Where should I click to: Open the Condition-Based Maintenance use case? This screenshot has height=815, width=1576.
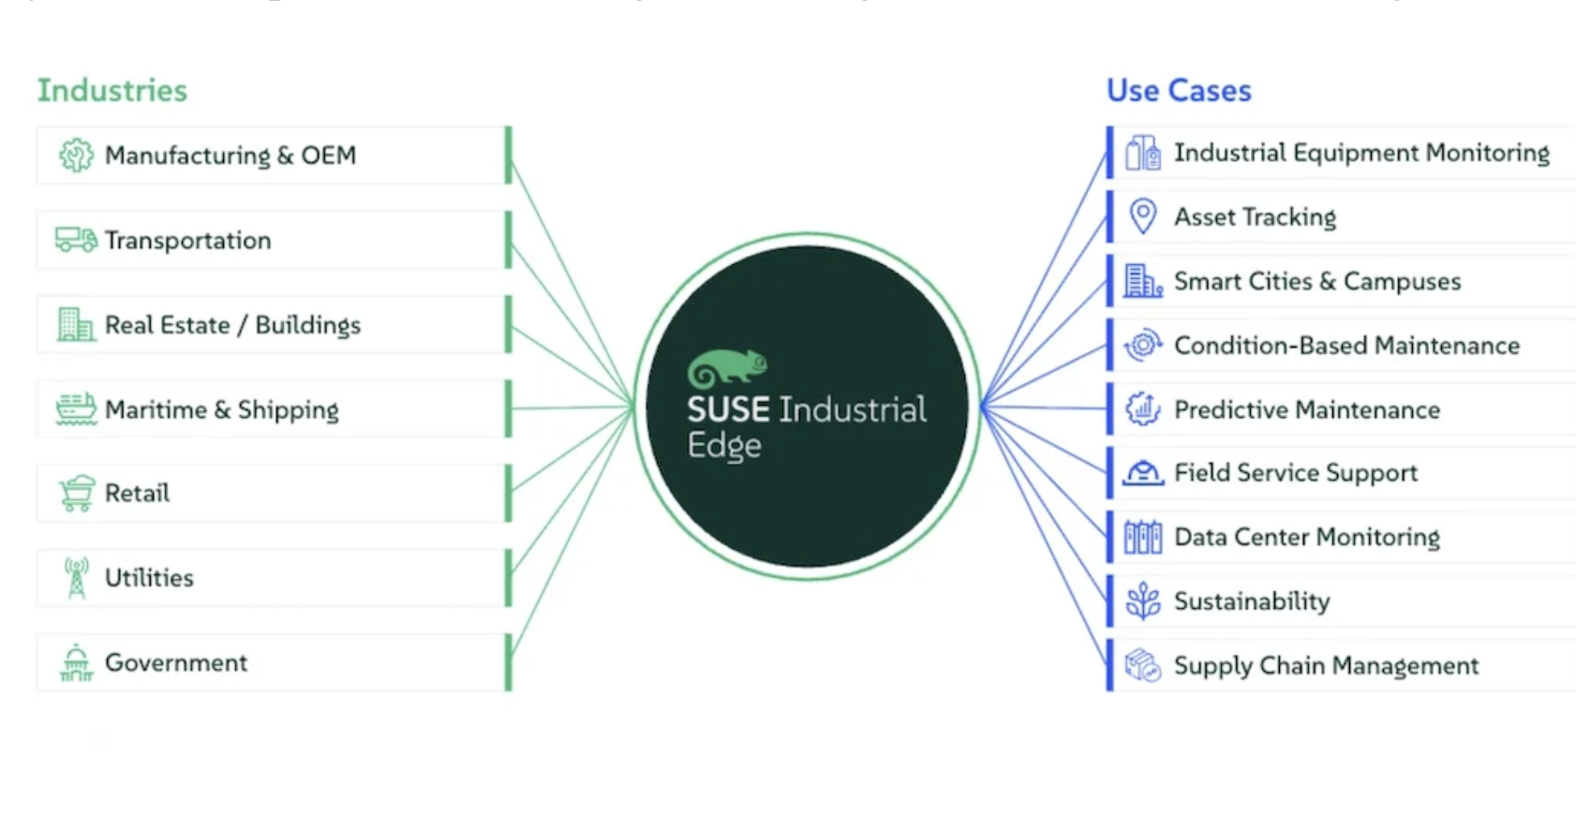[x=1346, y=346]
